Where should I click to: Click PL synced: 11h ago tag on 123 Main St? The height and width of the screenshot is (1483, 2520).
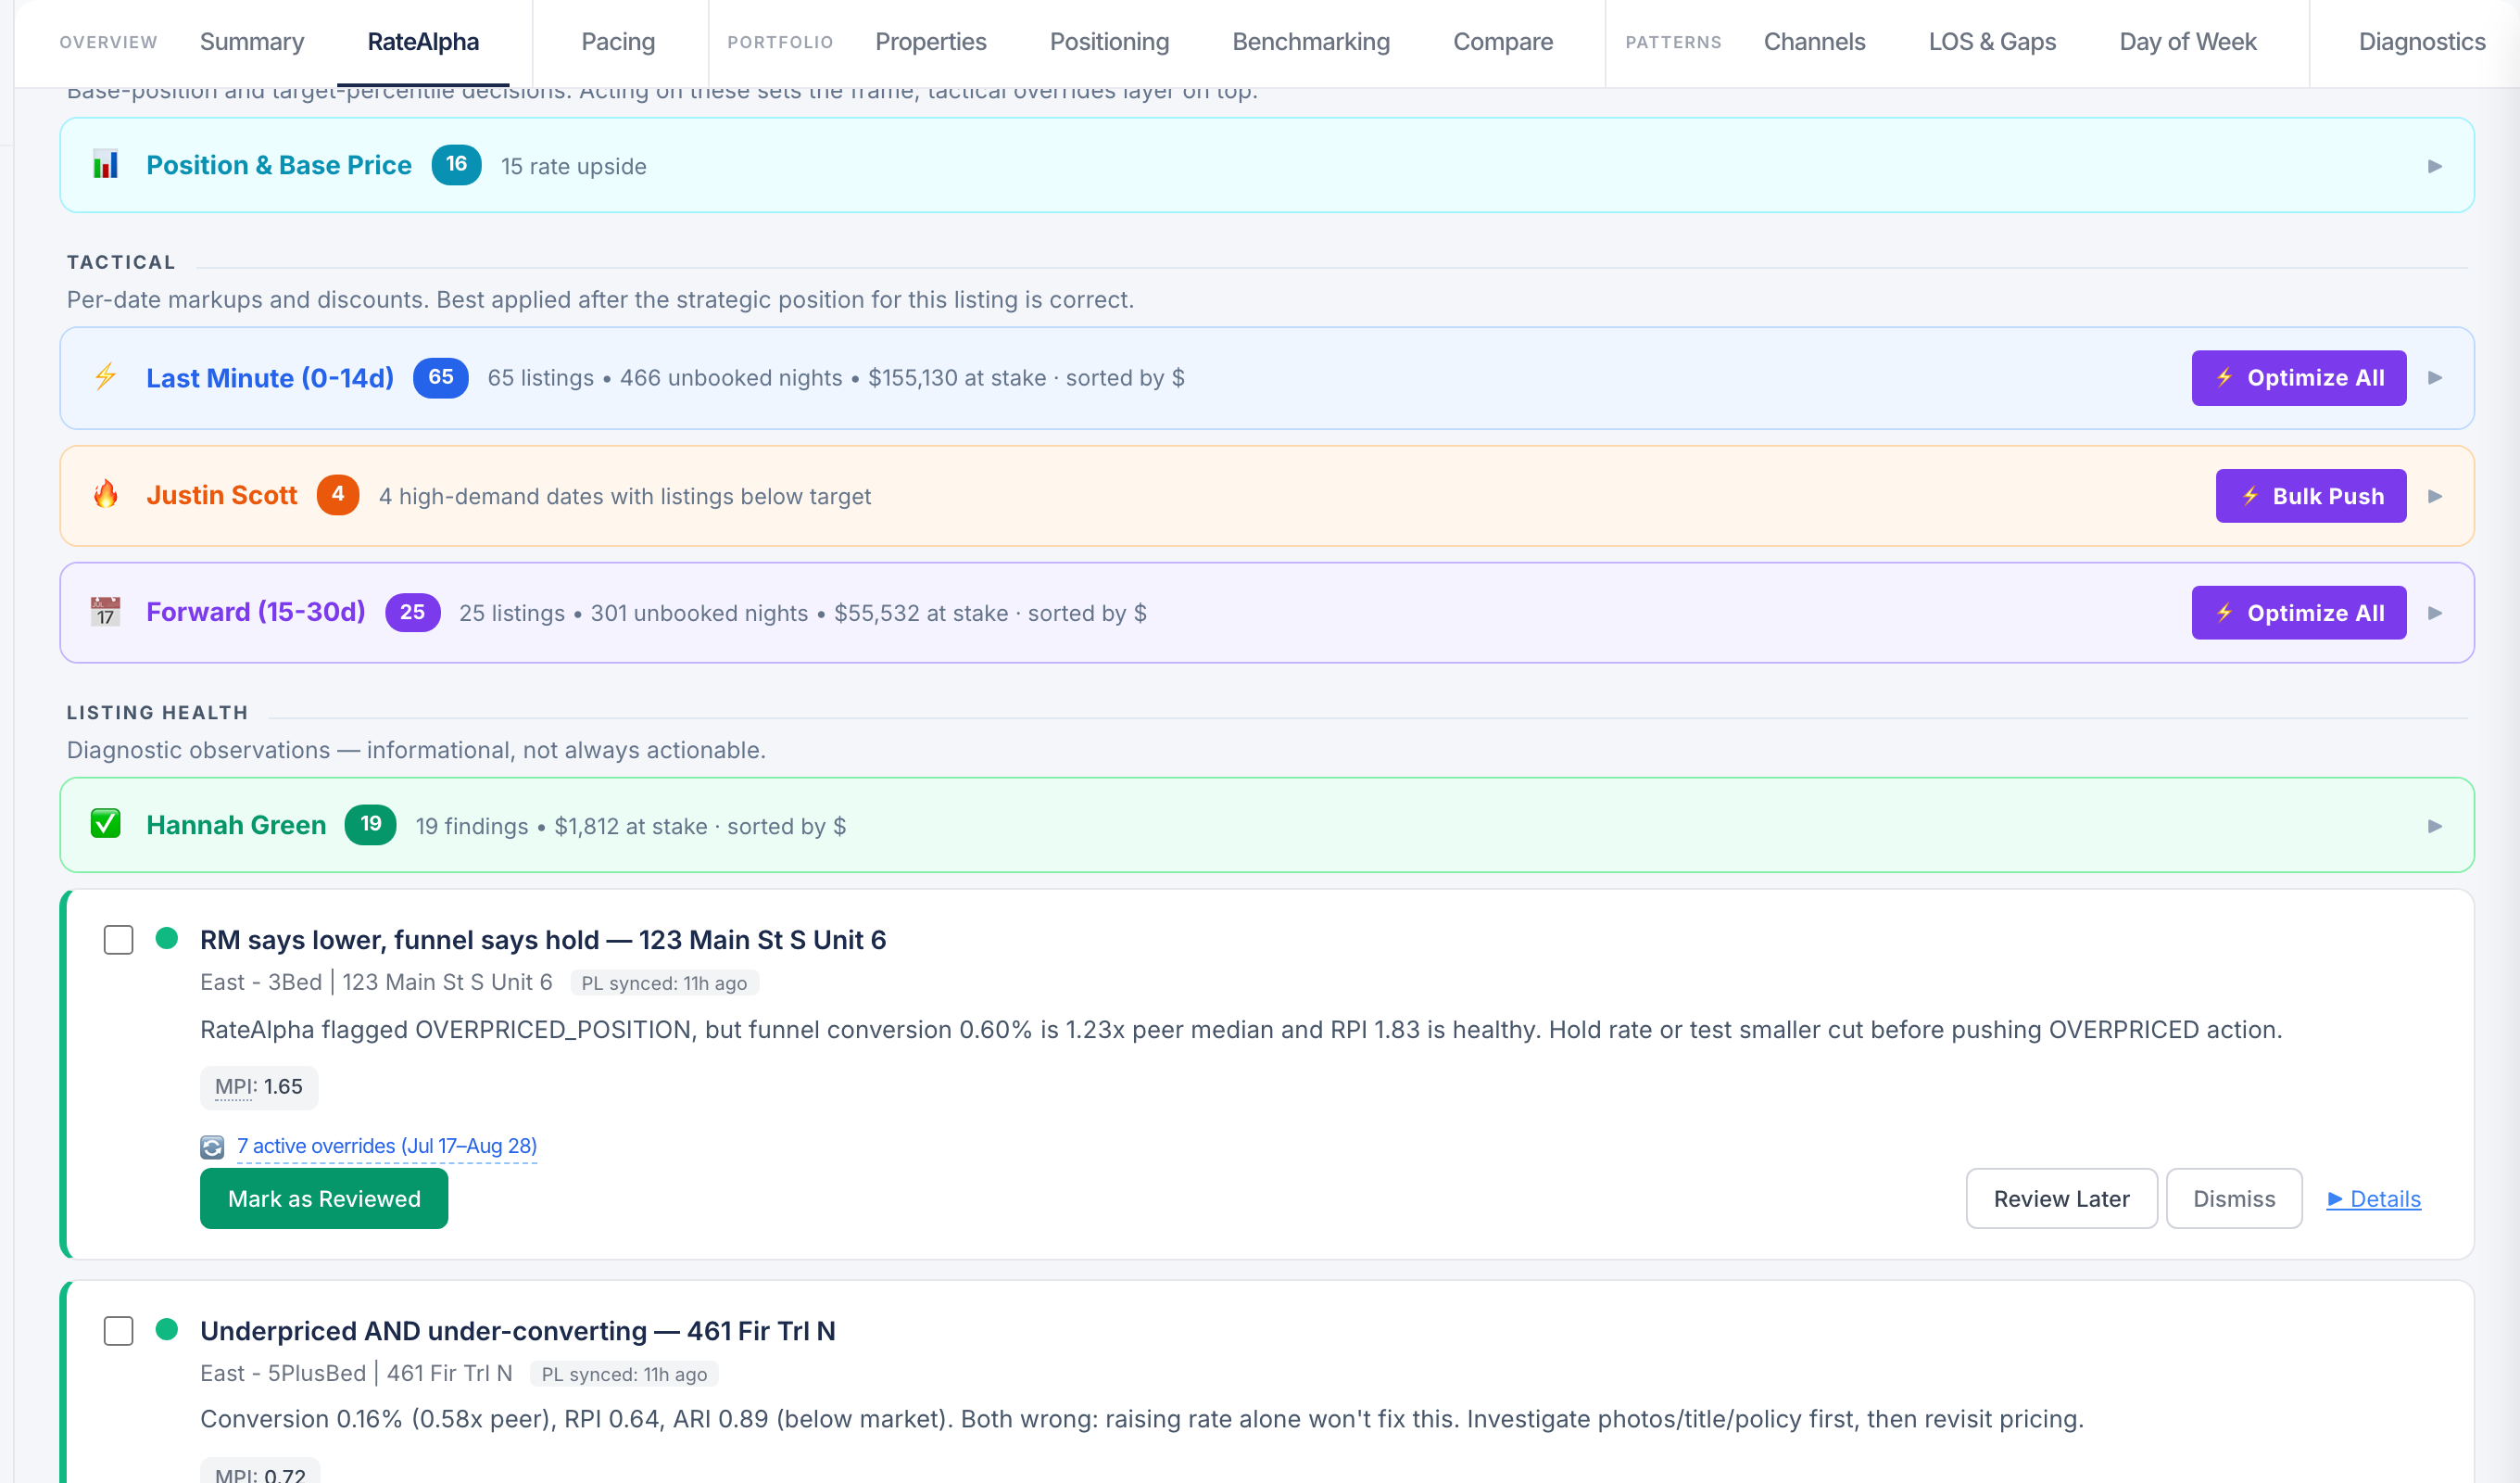point(664,982)
